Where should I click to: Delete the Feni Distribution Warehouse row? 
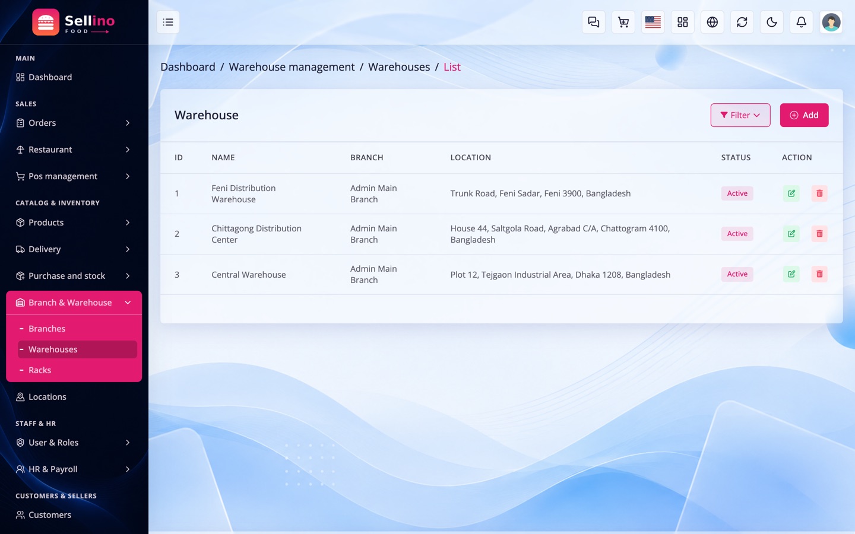click(x=819, y=193)
